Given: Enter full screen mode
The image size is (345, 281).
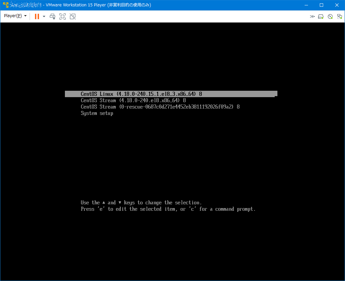Looking at the screenshot, I should pos(63,16).
